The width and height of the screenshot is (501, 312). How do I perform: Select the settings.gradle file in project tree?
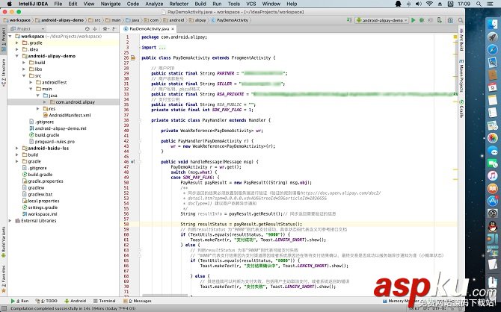[43, 207]
